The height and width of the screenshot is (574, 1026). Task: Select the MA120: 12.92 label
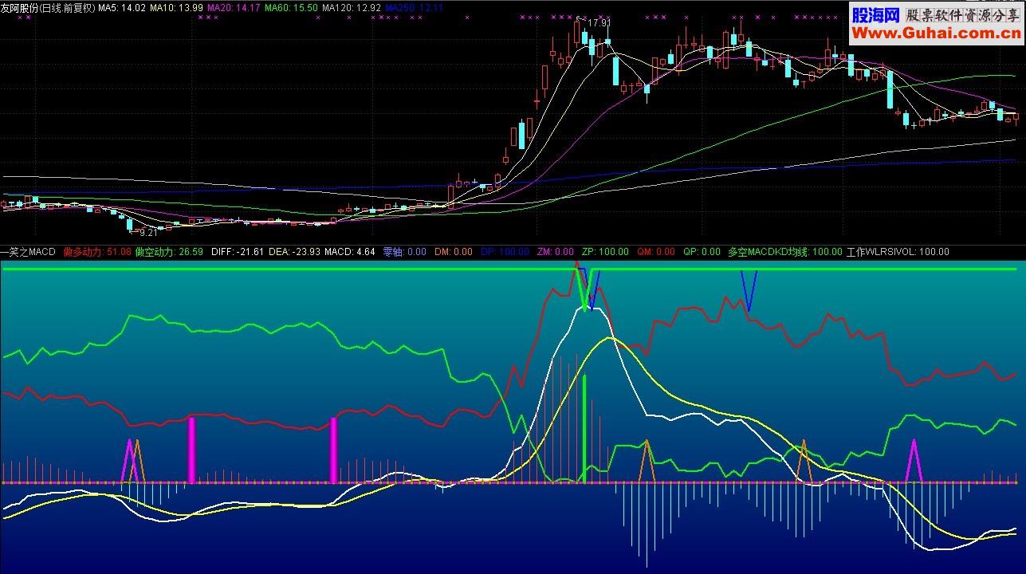coord(351,7)
